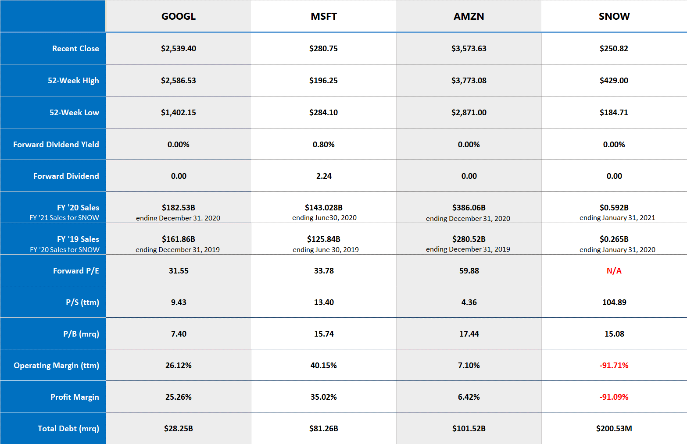Select MSFT P/B value 15.74
This screenshot has height=444, width=687.
(x=324, y=334)
